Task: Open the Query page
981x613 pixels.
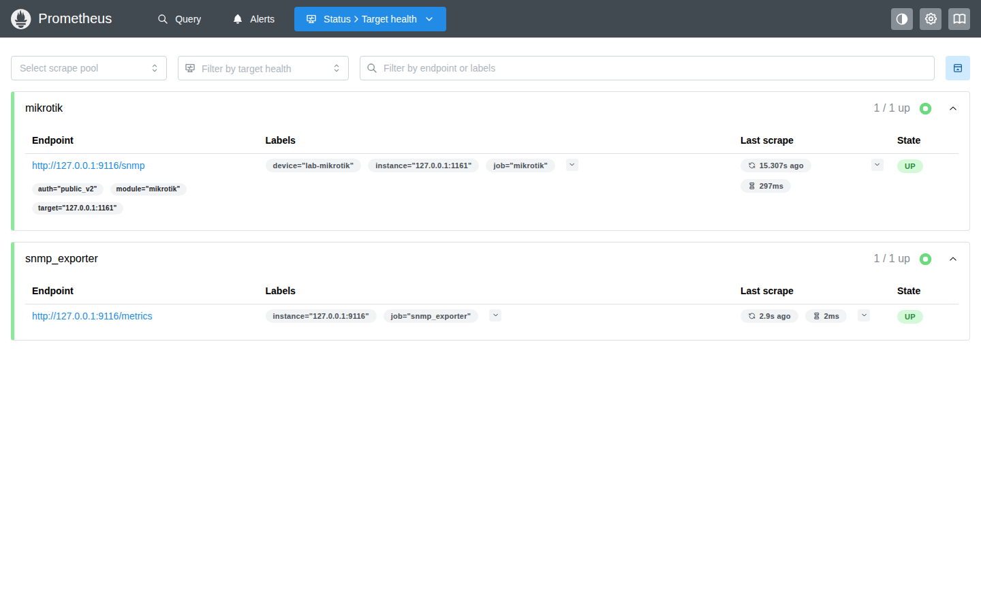Action: [x=179, y=19]
